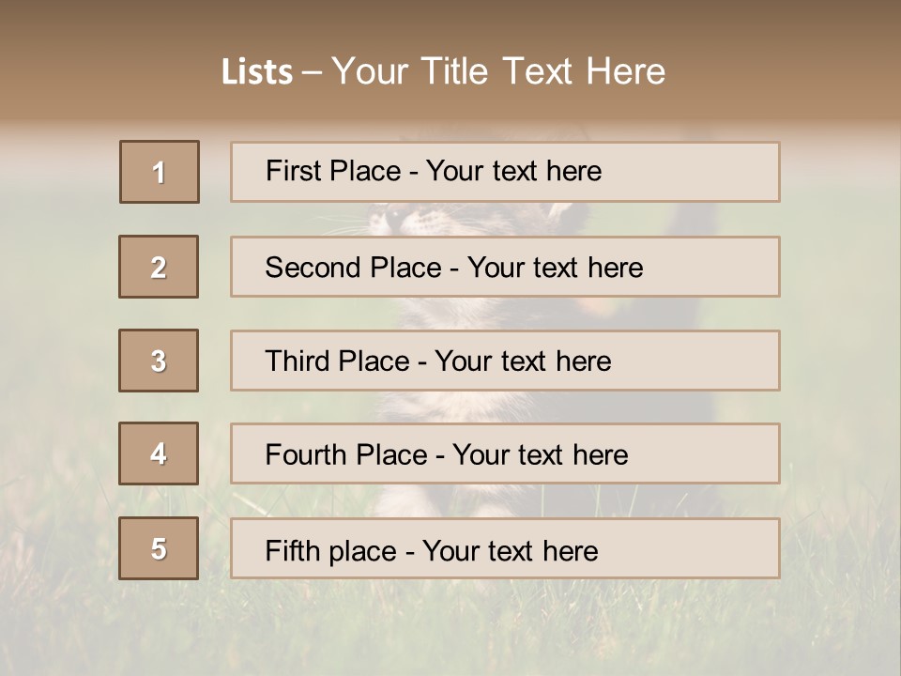This screenshot has height=676, width=901.
Task: Select the 'Second Place' text in bar
Action: tap(353, 268)
